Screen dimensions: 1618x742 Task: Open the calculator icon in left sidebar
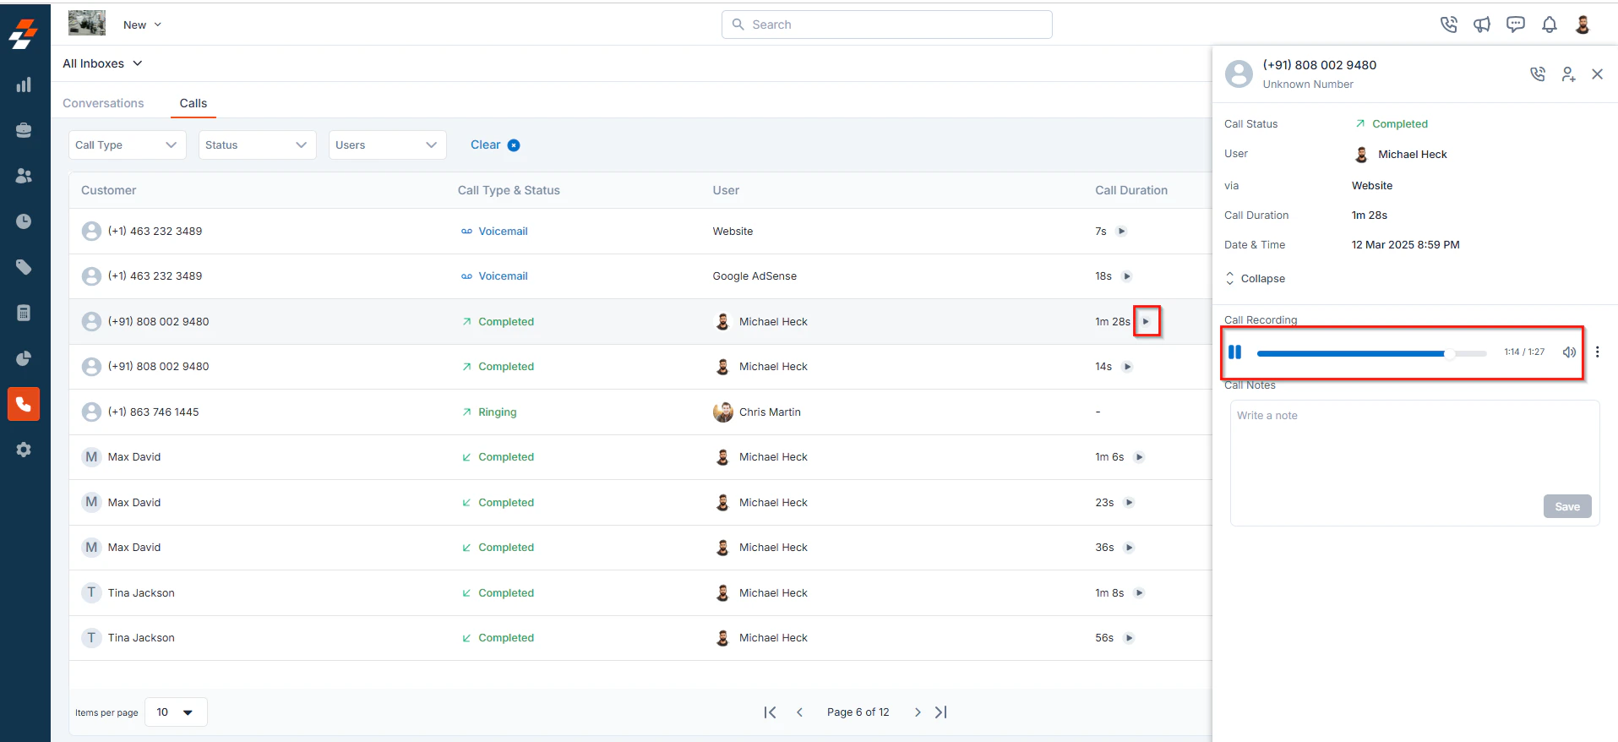click(x=24, y=313)
